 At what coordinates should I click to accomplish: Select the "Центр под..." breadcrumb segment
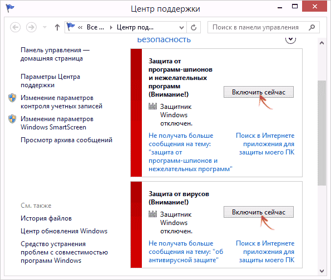pos(135,27)
